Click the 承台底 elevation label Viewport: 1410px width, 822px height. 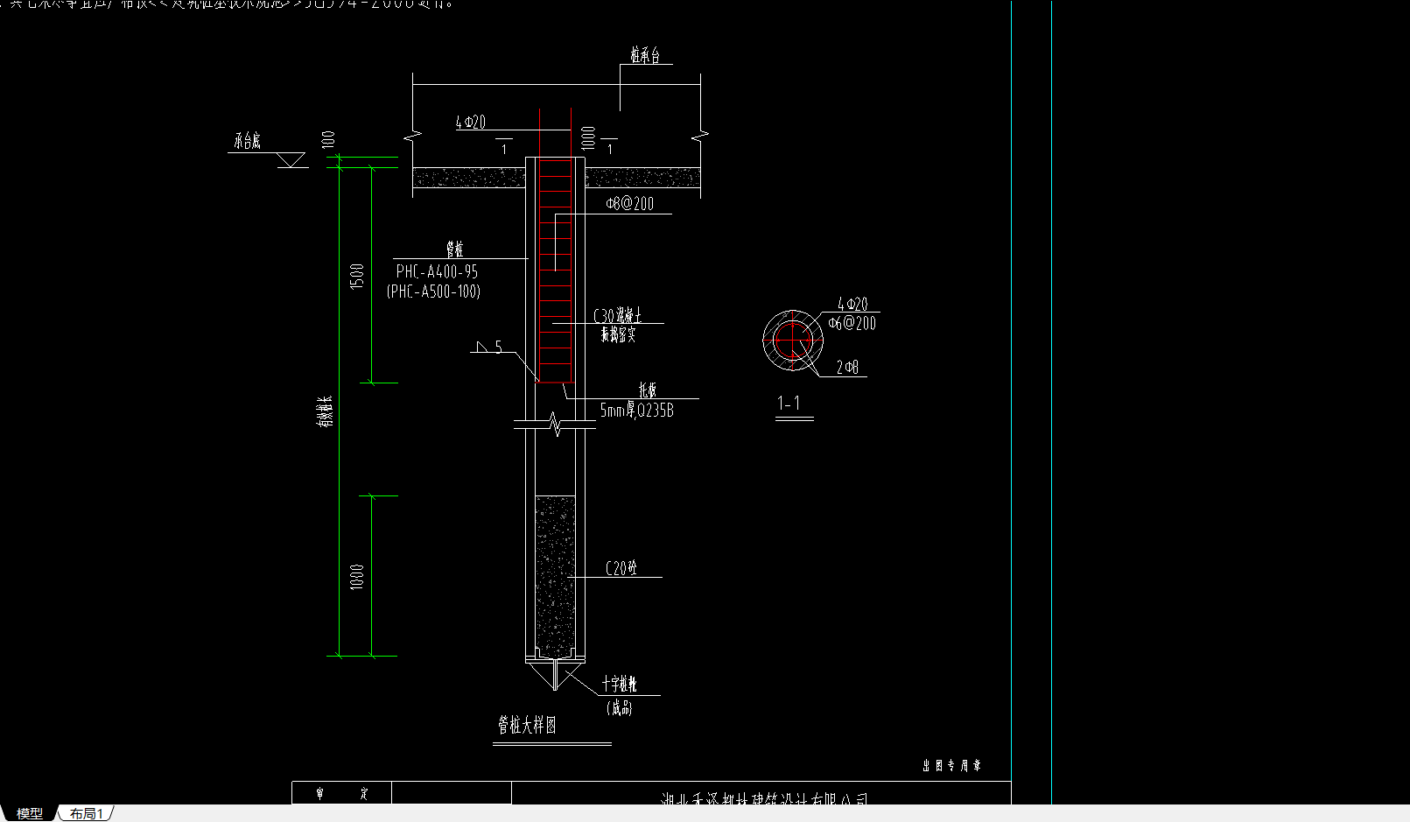pyautogui.click(x=247, y=141)
